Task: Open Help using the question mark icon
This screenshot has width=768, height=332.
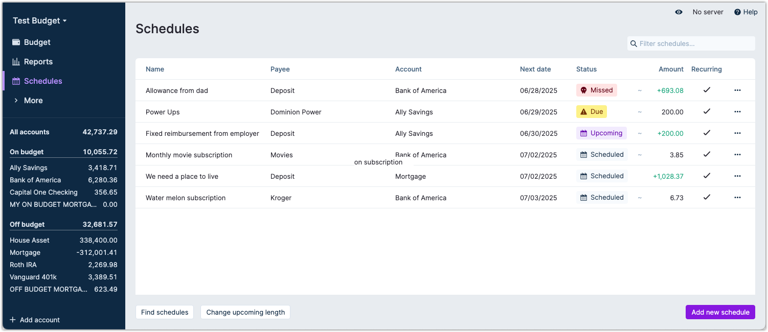Action: click(x=737, y=12)
